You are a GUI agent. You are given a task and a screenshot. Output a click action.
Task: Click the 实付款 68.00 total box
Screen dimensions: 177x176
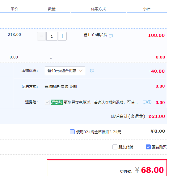point(107,168)
